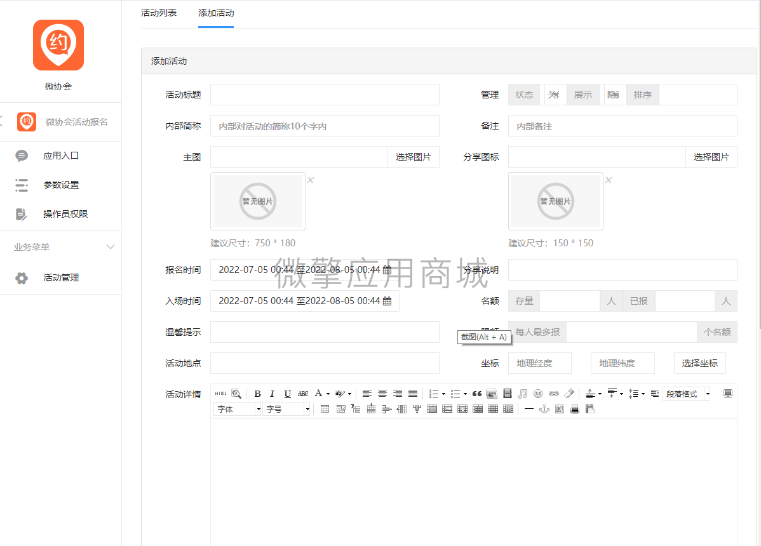Collapse the 业务菜单 section chevron
This screenshot has height=546, width=761.
click(111, 247)
